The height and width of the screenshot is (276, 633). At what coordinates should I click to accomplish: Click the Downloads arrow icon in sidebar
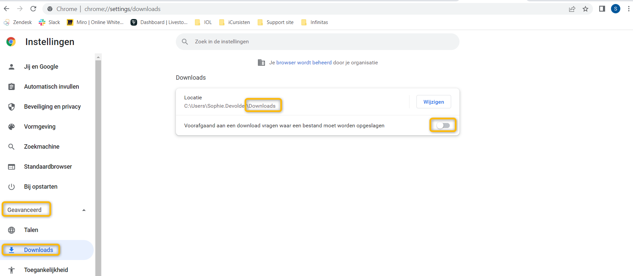11,250
